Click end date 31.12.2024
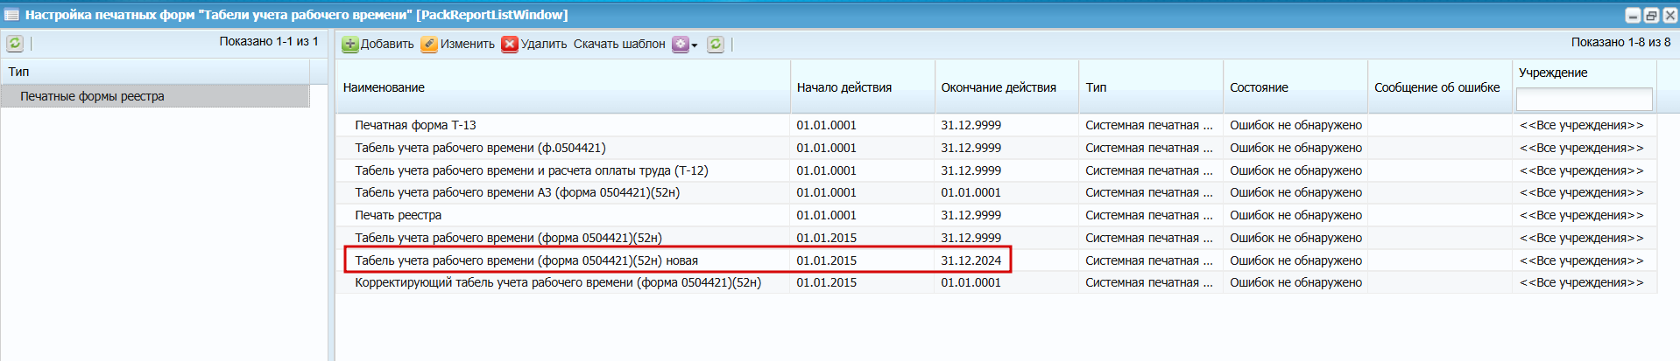 click(971, 260)
